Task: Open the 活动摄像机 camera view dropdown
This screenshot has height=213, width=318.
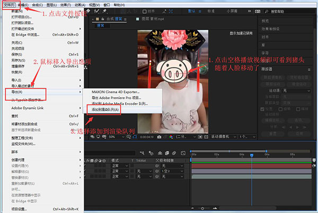Action: [224, 137]
